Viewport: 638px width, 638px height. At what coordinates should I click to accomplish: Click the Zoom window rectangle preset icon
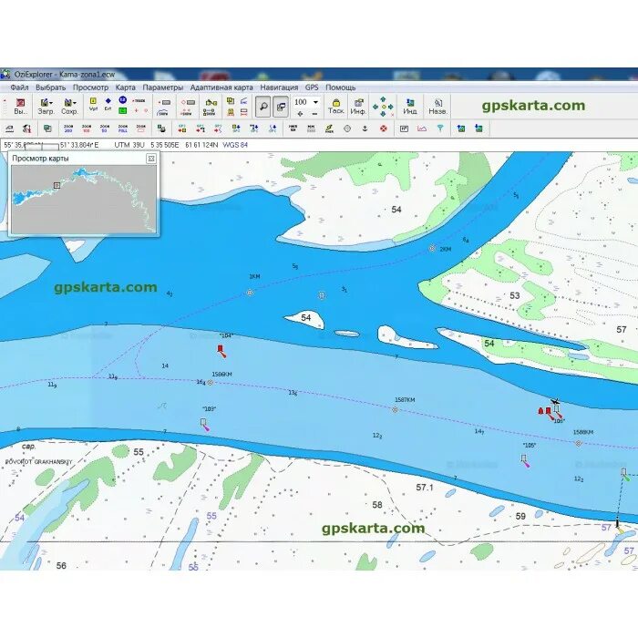click(x=140, y=129)
